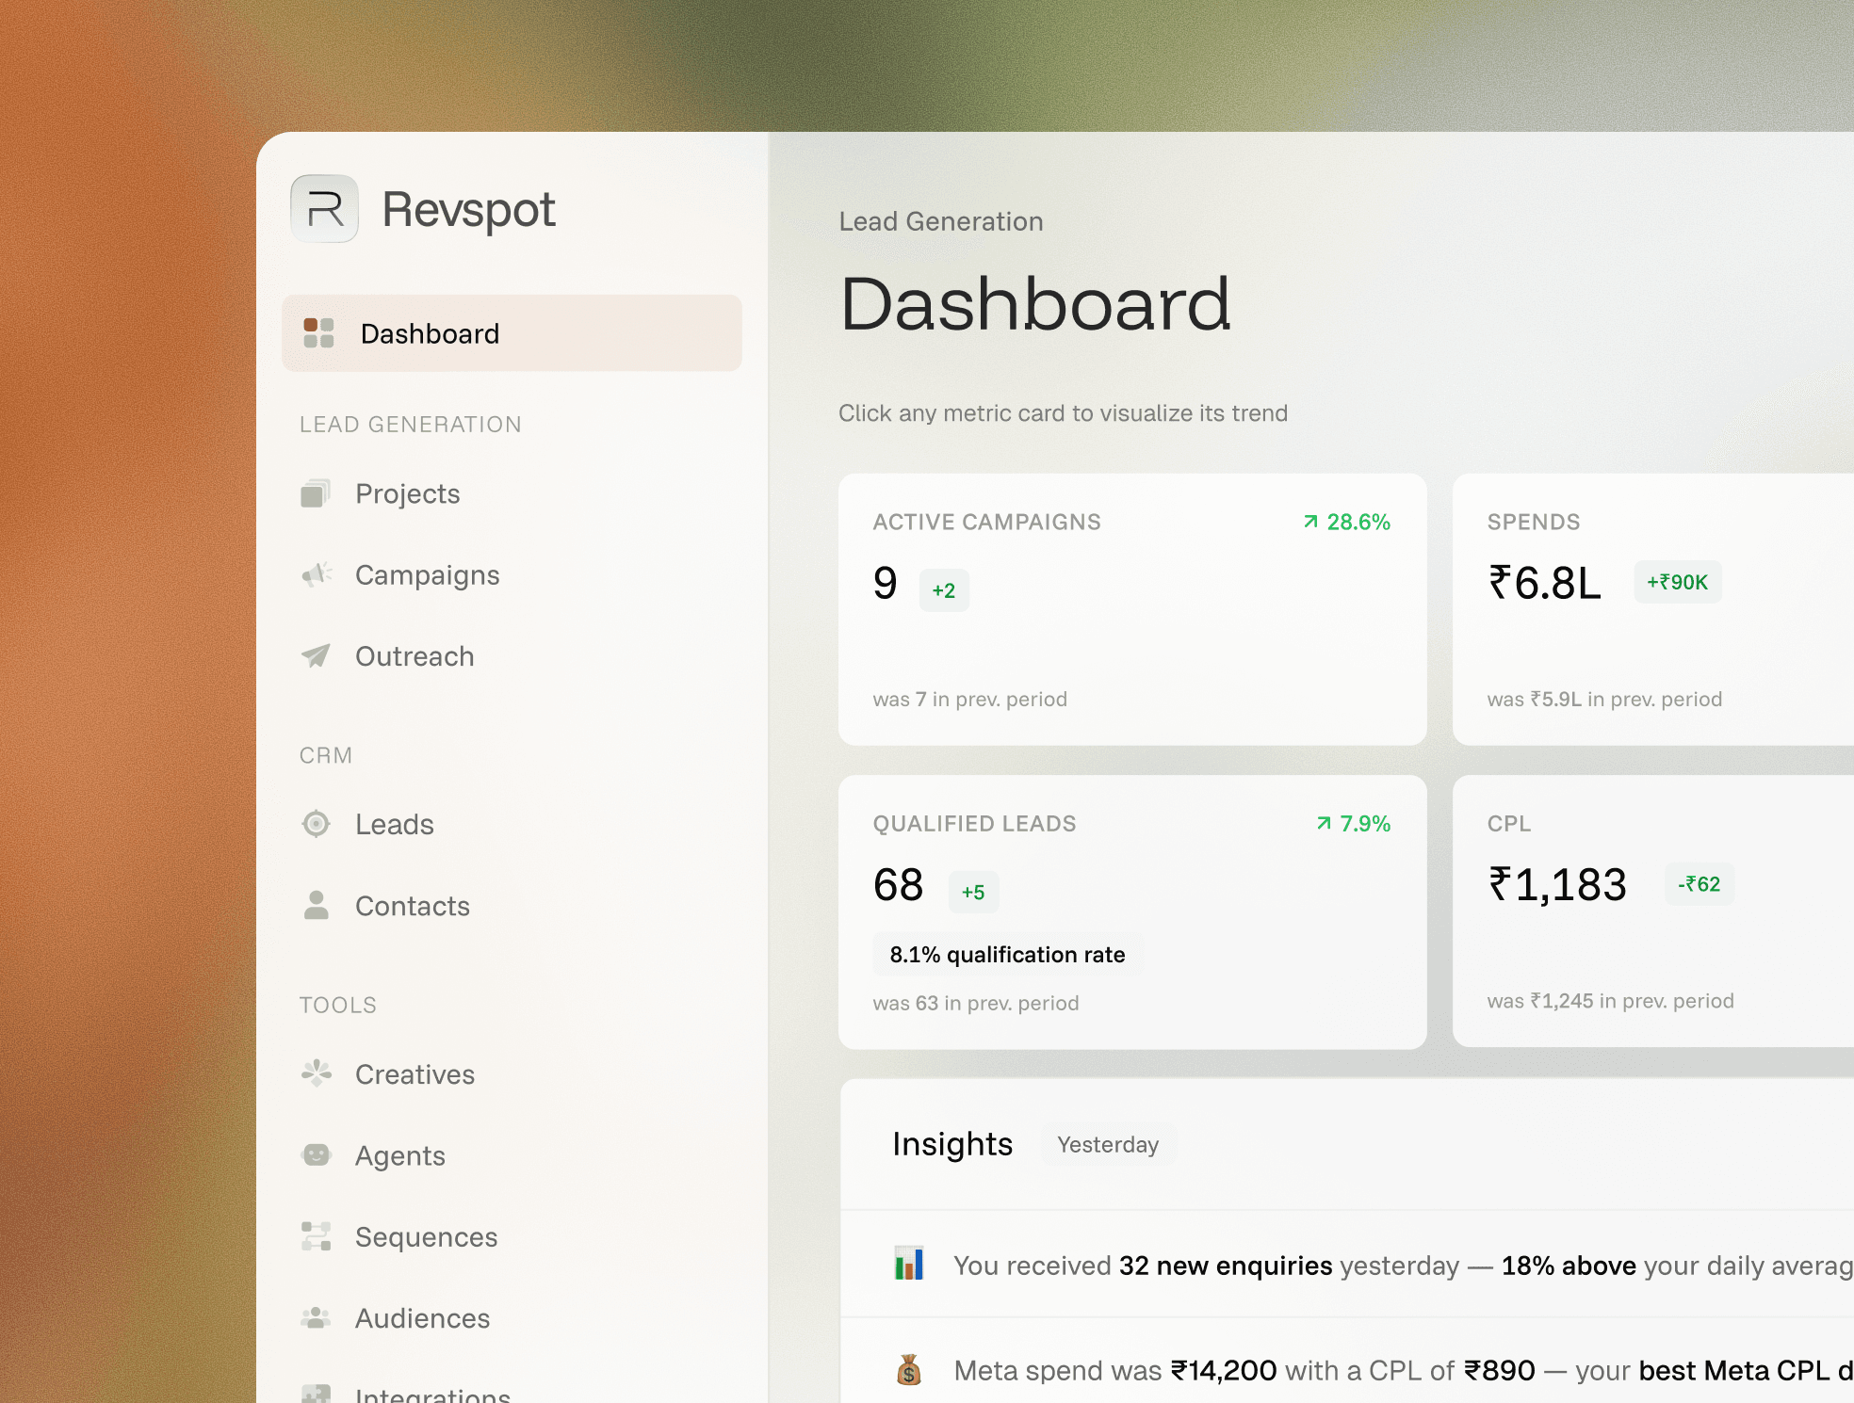The width and height of the screenshot is (1854, 1403).
Task: Open the Sequences tool
Action: 426,1237
